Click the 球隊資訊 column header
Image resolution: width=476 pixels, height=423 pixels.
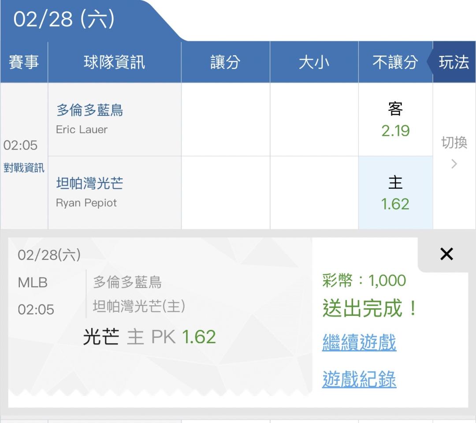(114, 62)
